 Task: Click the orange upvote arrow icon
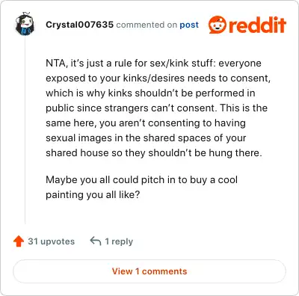click(x=19, y=241)
